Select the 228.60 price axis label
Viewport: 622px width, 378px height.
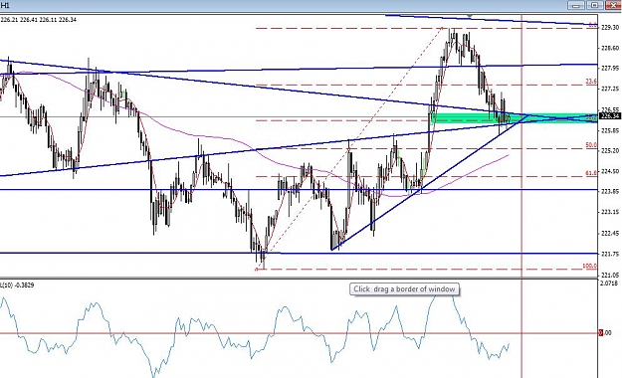610,48
